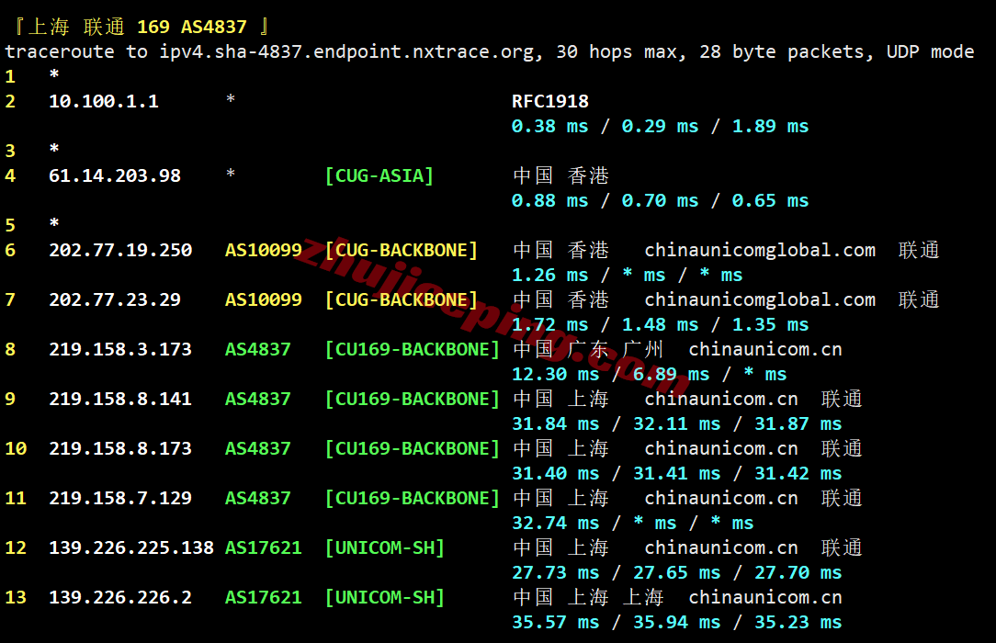This screenshot has height=643, width=996.
Task: Click AS10099 on the 202.77.19.250 row
Action: pos(263,250)
